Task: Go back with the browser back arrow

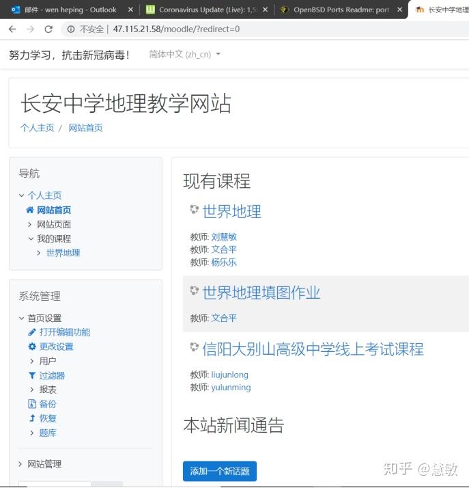Action: tap(12, 29)
